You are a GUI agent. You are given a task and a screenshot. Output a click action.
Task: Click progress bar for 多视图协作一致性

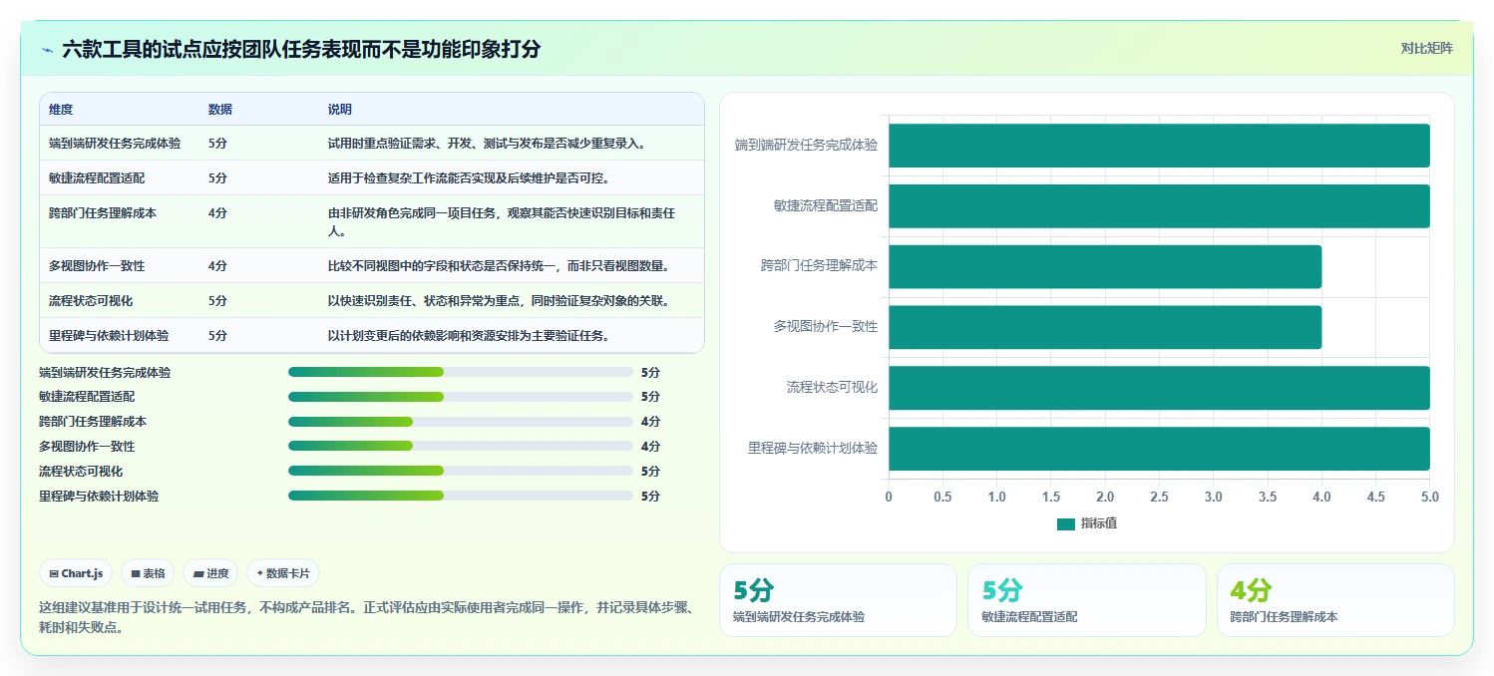click(x=461, y=447)
